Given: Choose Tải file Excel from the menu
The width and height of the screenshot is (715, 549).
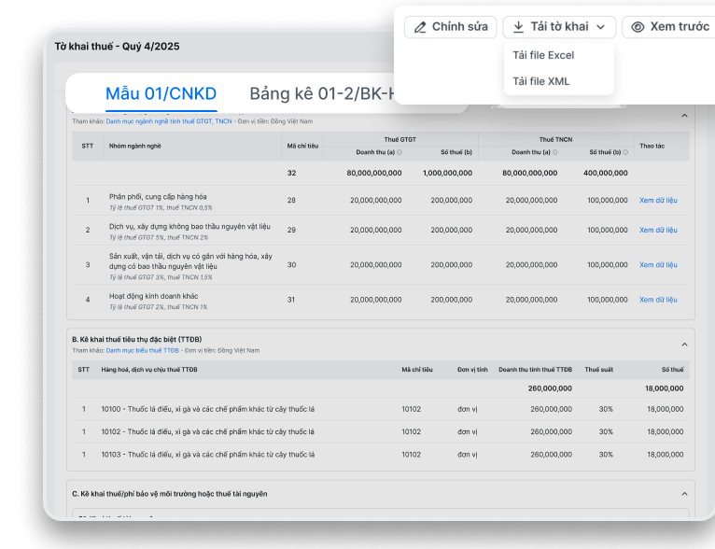Looking at the screenshot, I should 543,55.
